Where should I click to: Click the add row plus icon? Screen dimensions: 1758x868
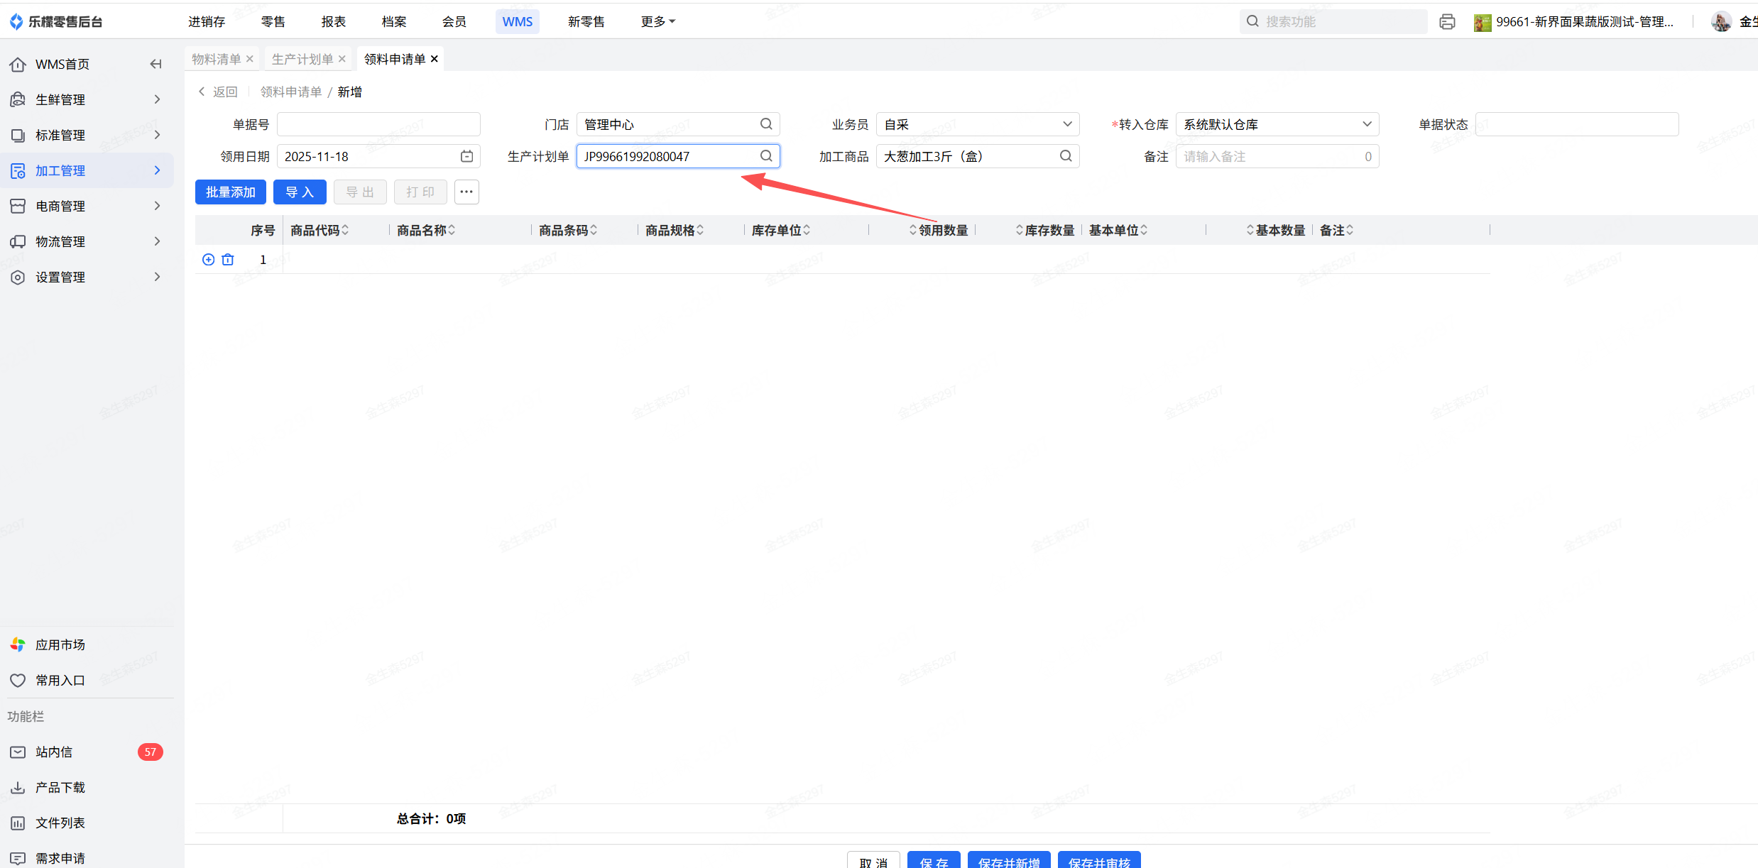208,260
